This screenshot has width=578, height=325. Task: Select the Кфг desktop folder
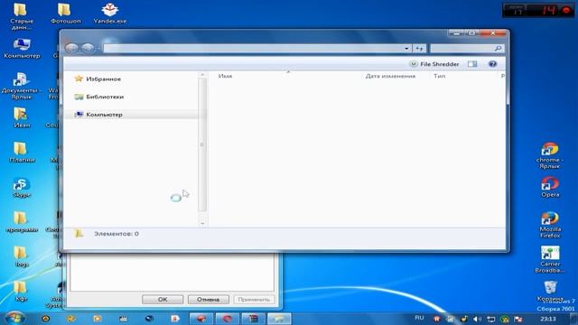21,292
